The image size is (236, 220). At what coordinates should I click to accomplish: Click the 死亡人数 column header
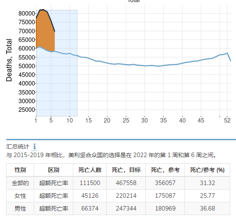click(x=90, y=170)
